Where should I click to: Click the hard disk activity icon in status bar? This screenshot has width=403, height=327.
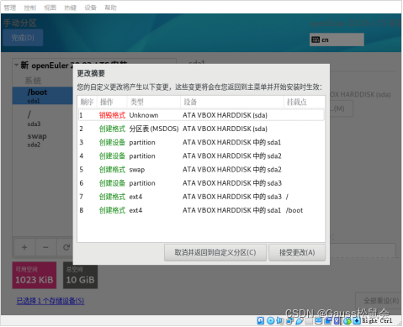(x=261, y=320)
